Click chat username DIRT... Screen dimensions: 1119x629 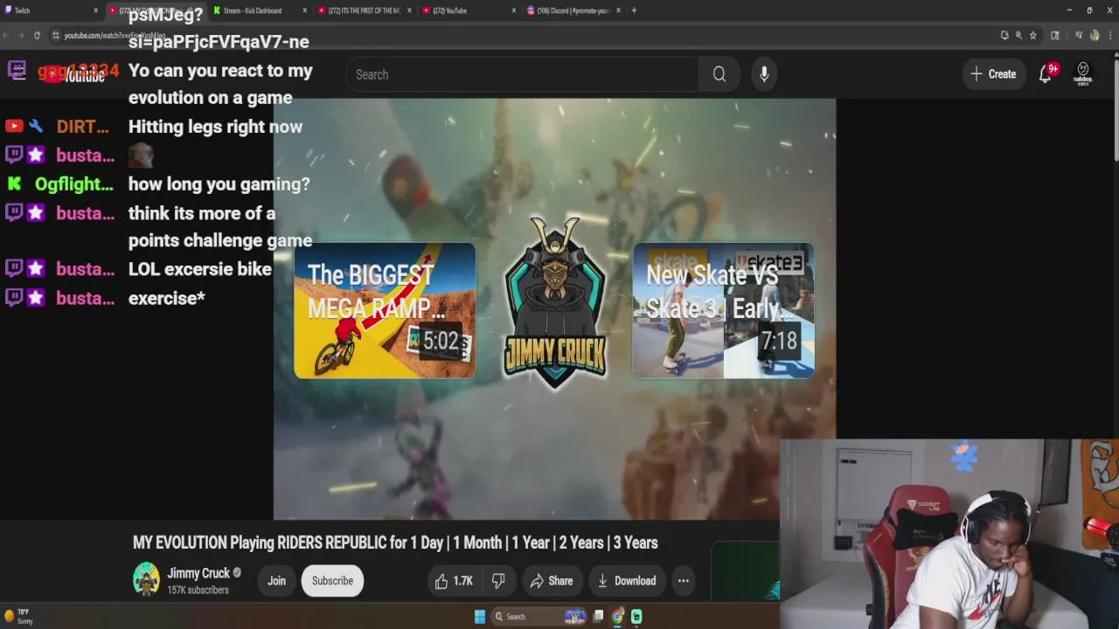coord(82,127)
